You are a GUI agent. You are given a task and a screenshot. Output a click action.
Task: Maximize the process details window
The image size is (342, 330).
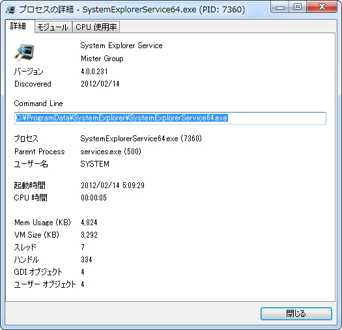click(298, 7)
